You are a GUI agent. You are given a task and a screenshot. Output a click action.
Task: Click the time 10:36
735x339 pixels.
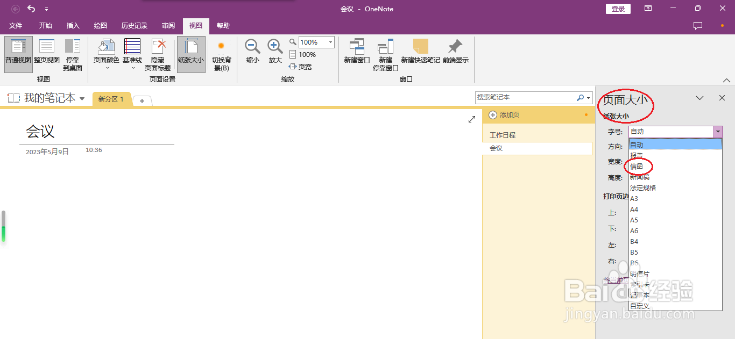(94, 150)
